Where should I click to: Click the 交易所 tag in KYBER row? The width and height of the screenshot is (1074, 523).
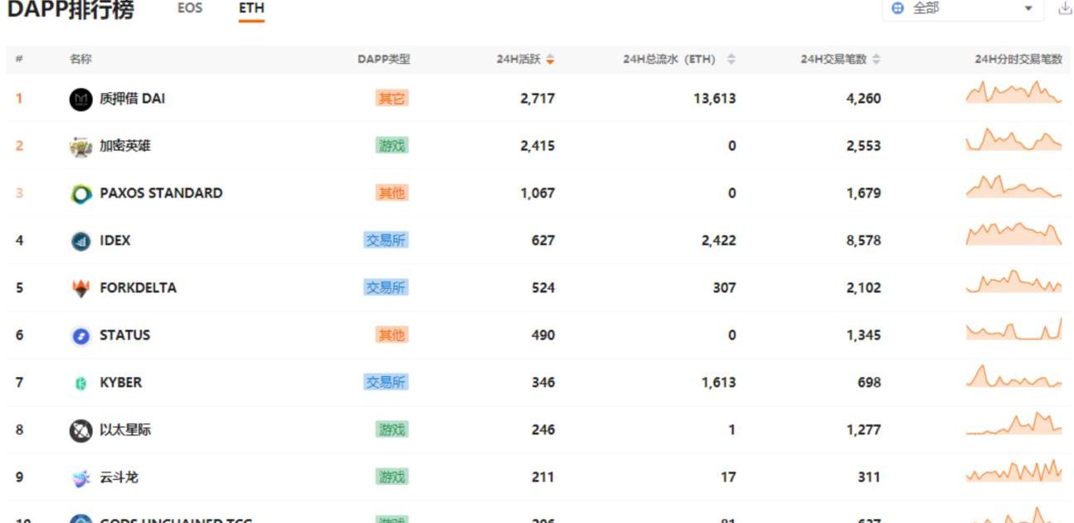pyautogui.click(x=386, y=381)
